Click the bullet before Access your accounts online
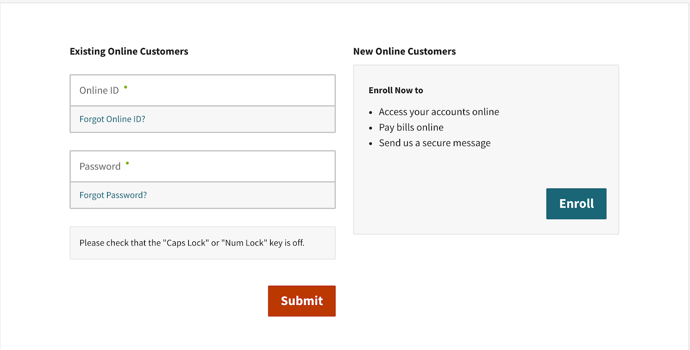This screenshot has width=690, height=350. 370,113
